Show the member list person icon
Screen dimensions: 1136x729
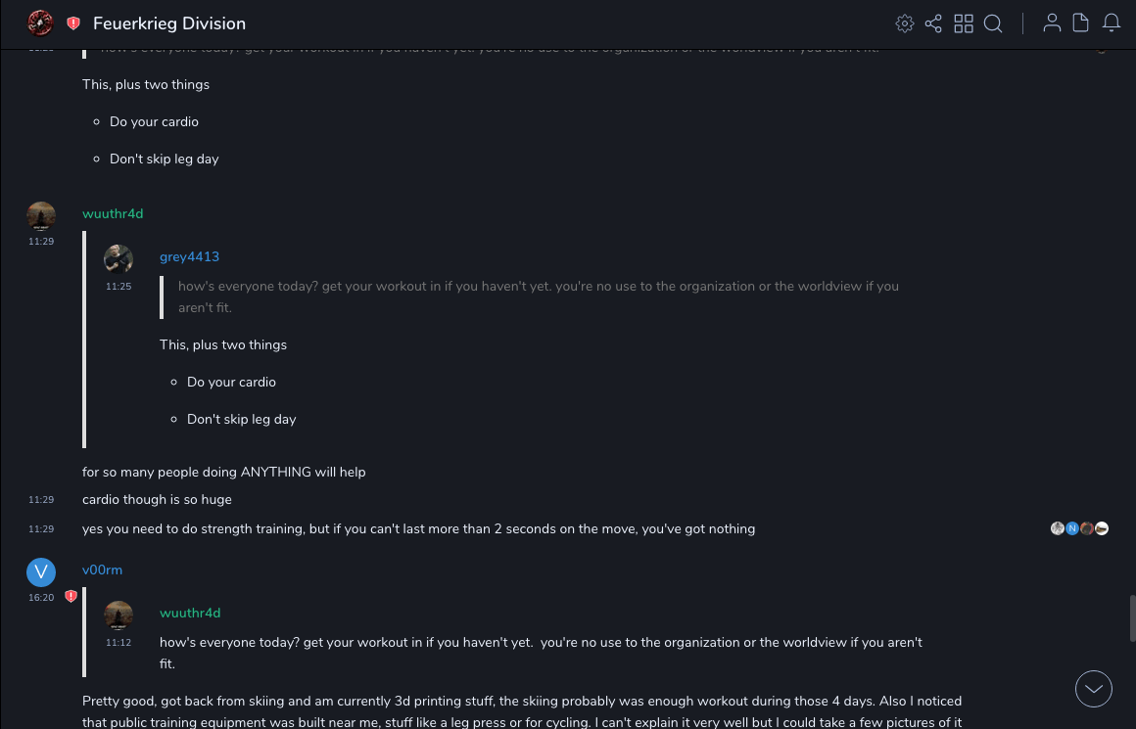pos(1052,23)
